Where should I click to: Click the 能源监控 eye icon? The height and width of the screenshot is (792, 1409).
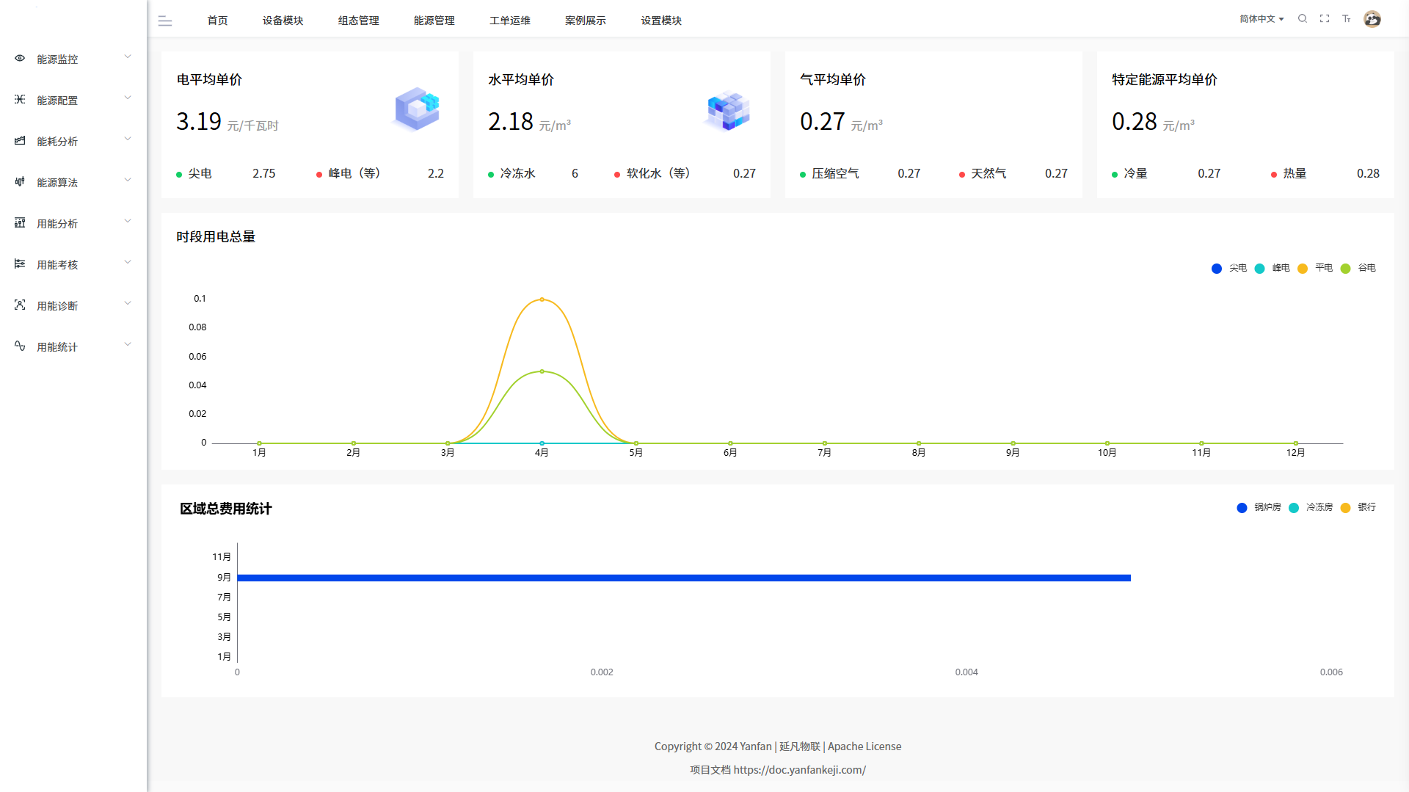[20, 59]
